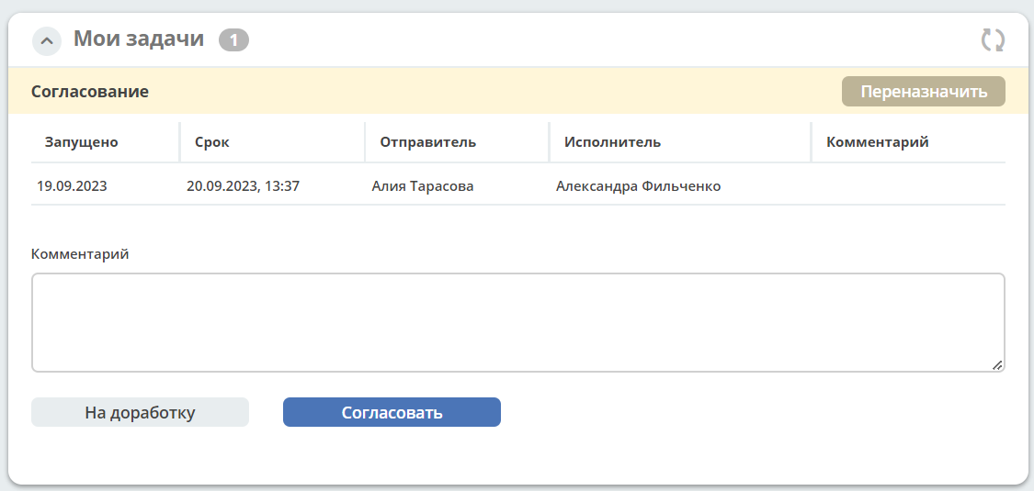This screenshot has height=491, width=1034.
Task: Select the Александра Фильченко executor cell
Action: (x=639, y=186)
